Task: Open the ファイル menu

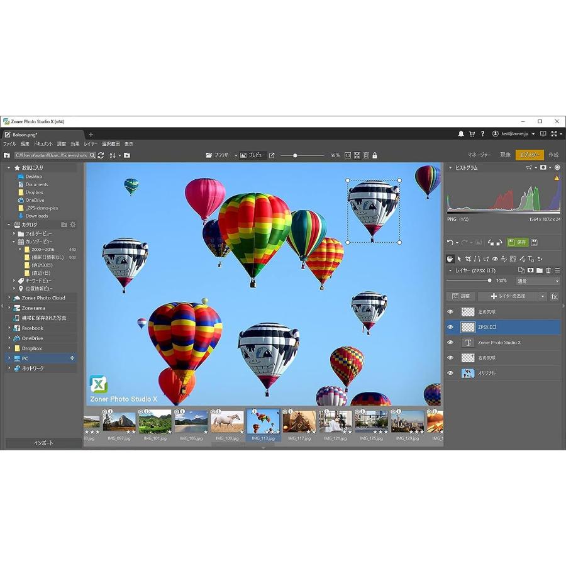Action: point(9,143)
